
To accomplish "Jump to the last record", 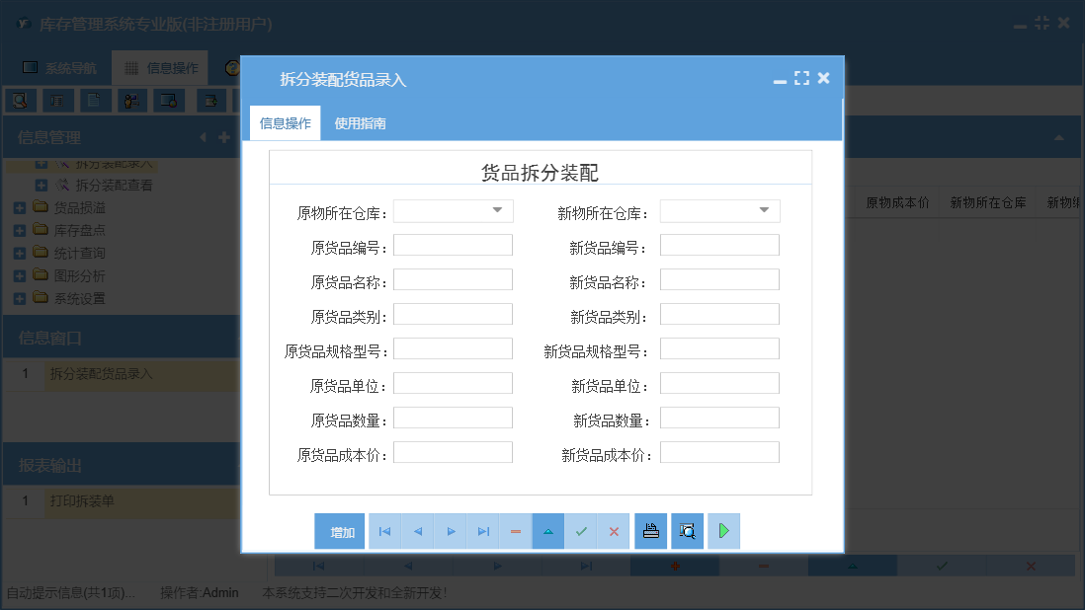I will click(x=483, y=531).
